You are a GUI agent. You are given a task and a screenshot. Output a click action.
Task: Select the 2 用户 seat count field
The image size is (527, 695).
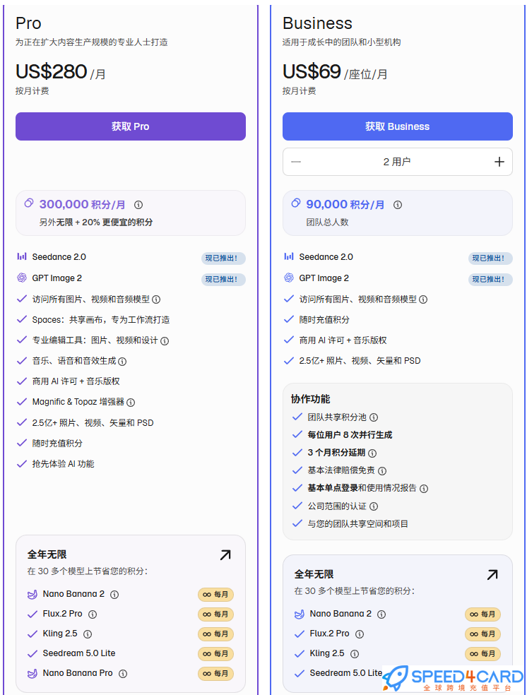coord(398,162)
